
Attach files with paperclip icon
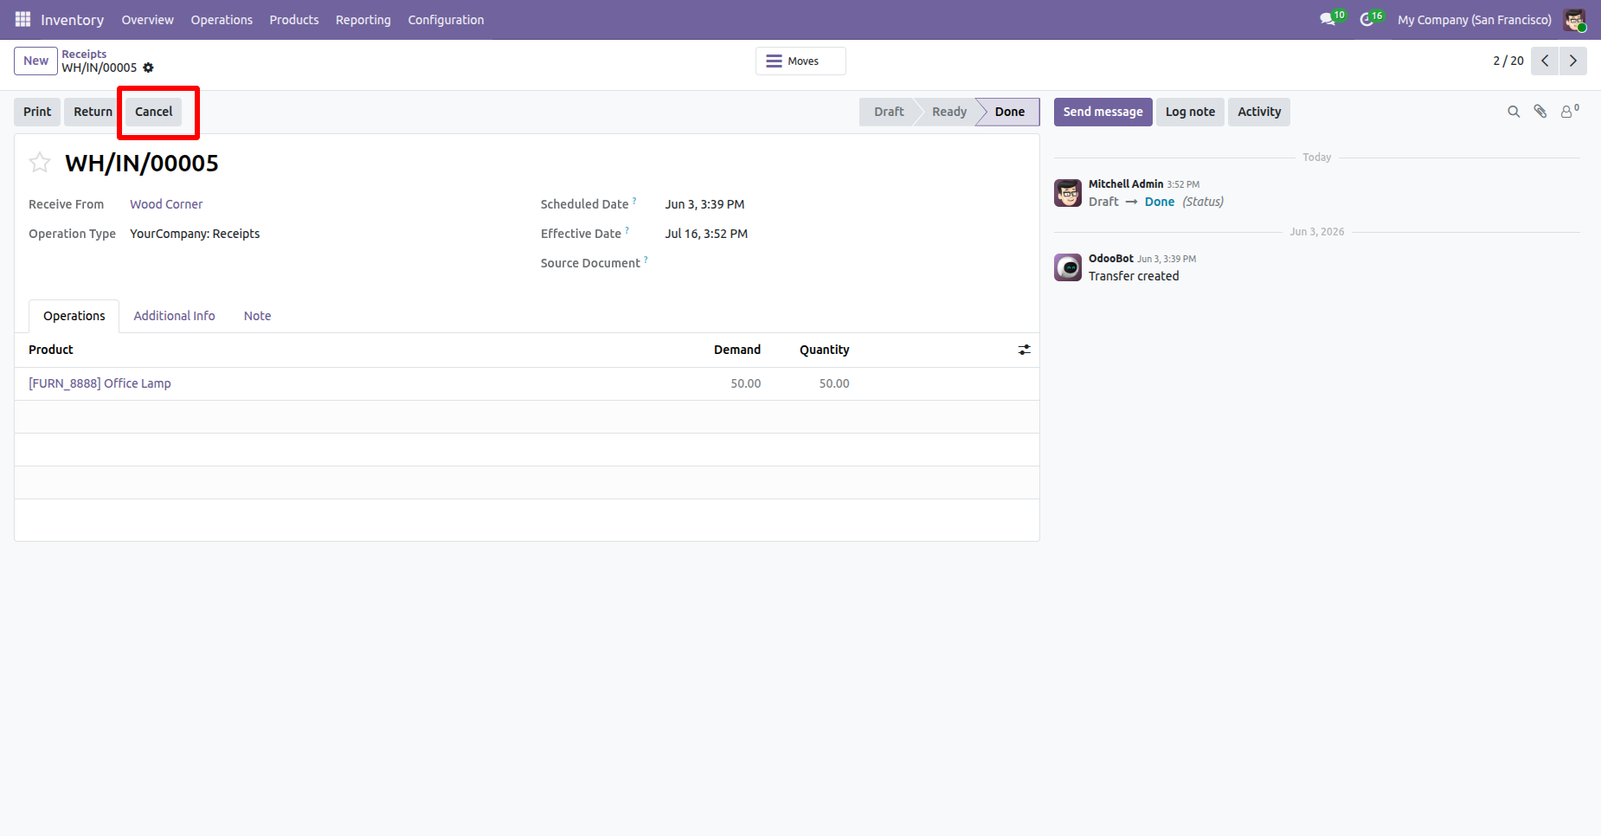1540,112
